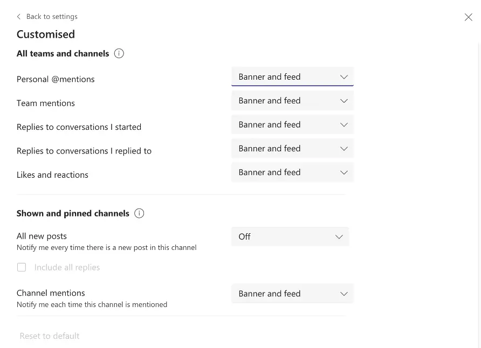Click the Include all replies label

click(67, 267)
